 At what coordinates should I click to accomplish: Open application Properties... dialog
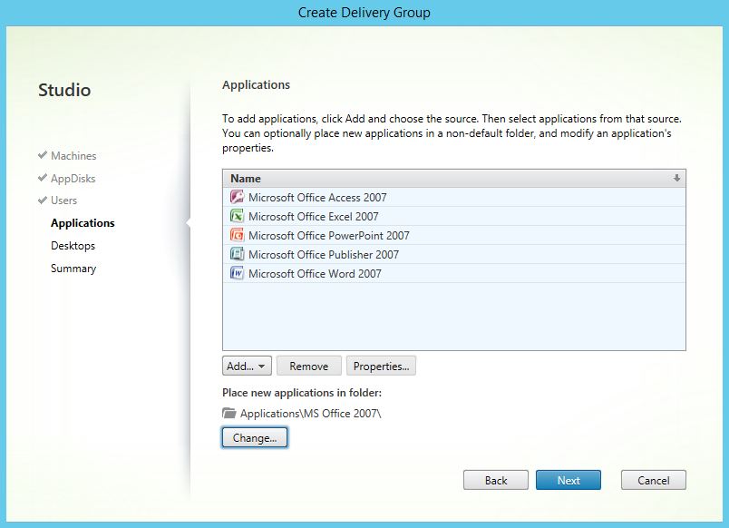381,367
